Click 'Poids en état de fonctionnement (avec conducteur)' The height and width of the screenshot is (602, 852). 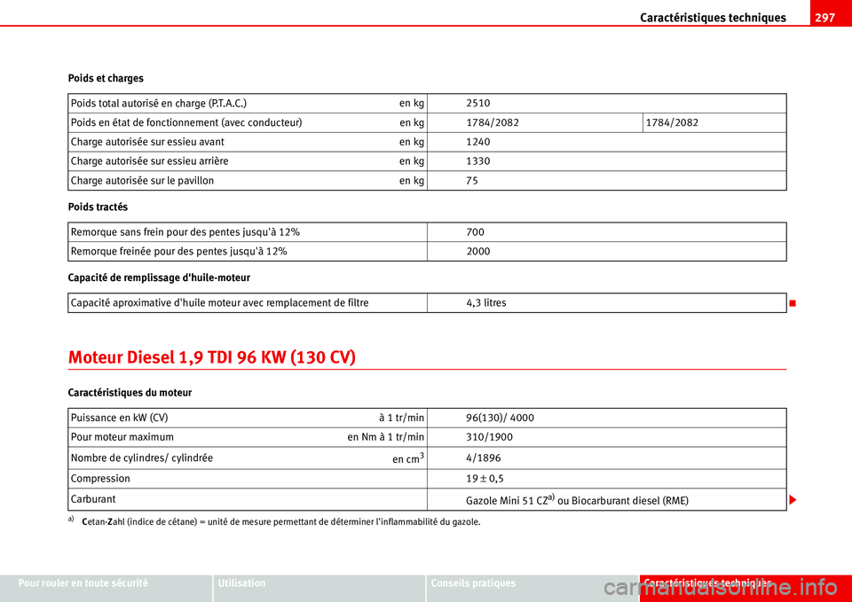pos(186,122)
